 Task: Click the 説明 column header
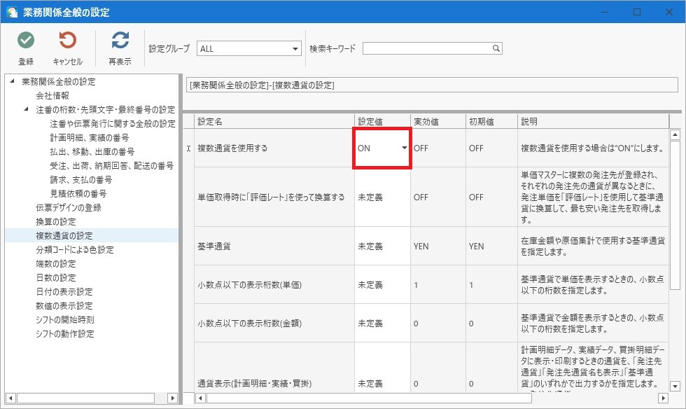pyautogui.click(x=593, y=121)
